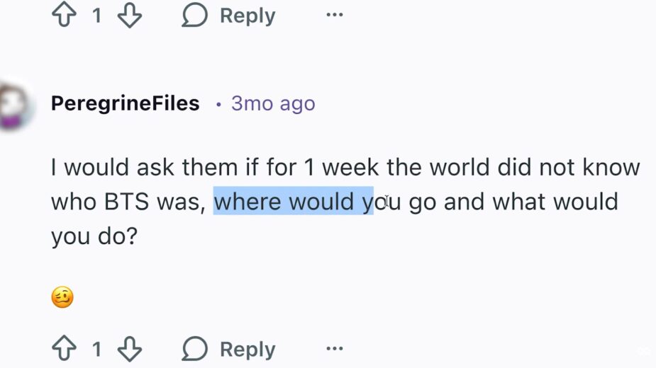The image size is (656, 368).
Task: Downvote the comment above PeregrineFiles
Action: [x=130, y=16]
